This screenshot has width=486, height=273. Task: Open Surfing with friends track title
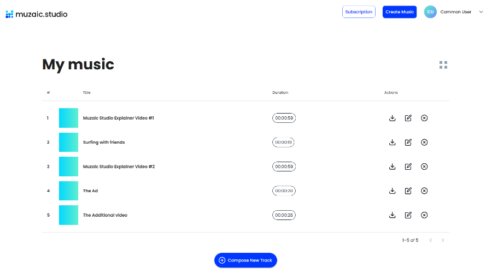point(104,143)
